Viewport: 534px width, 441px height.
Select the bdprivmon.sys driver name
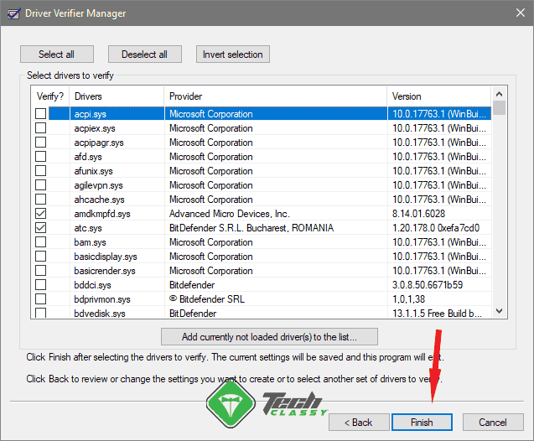coord(102,299)
